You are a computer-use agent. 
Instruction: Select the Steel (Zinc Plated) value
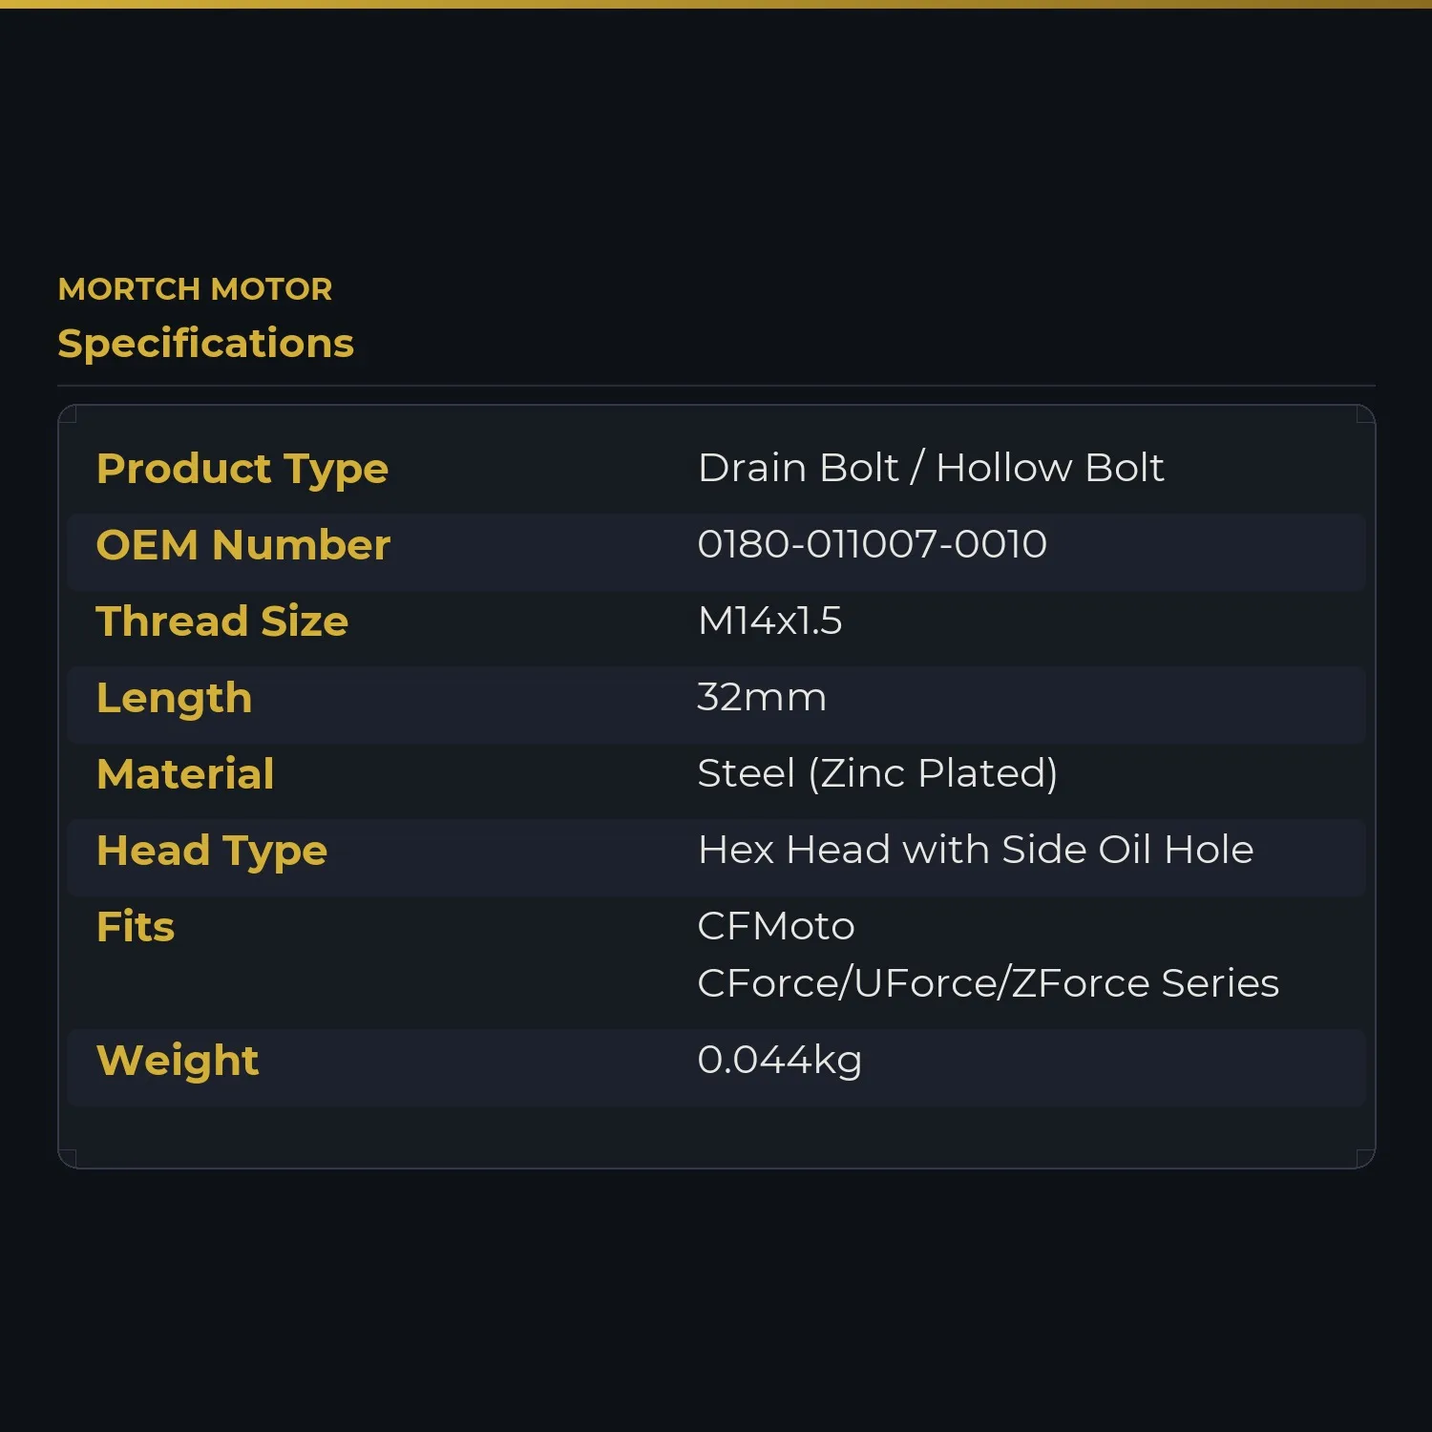coord(877,773)
